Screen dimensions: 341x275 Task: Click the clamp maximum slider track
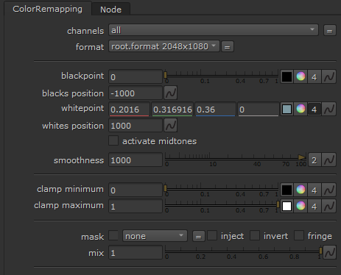222,205
